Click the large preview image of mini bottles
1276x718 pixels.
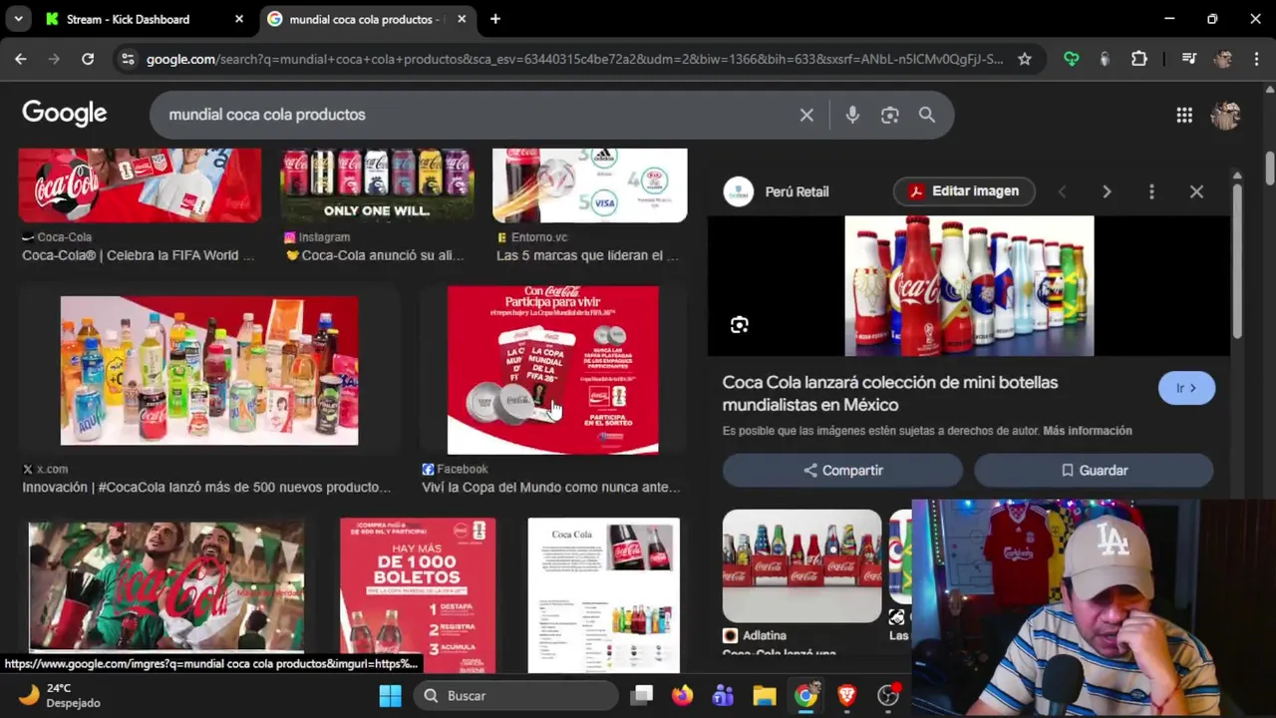[969, 286]
